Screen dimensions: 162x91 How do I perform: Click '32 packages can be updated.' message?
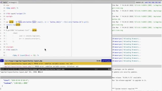point(123,69)
